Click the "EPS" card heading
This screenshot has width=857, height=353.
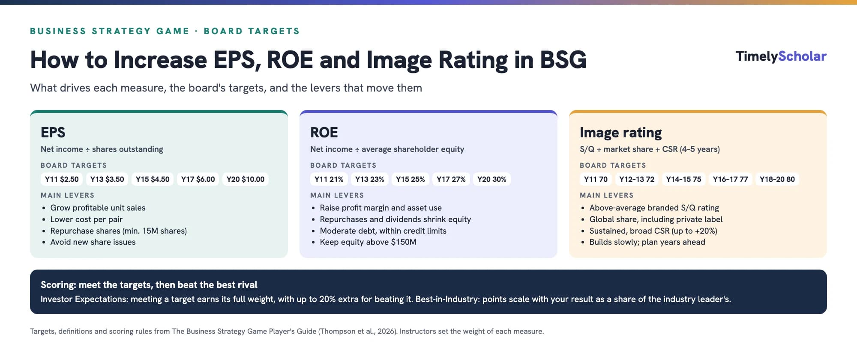[x=53, y=132]
